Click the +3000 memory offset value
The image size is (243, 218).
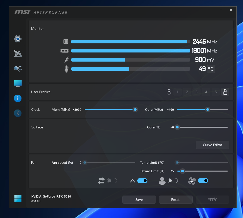(x=77, y=110)
